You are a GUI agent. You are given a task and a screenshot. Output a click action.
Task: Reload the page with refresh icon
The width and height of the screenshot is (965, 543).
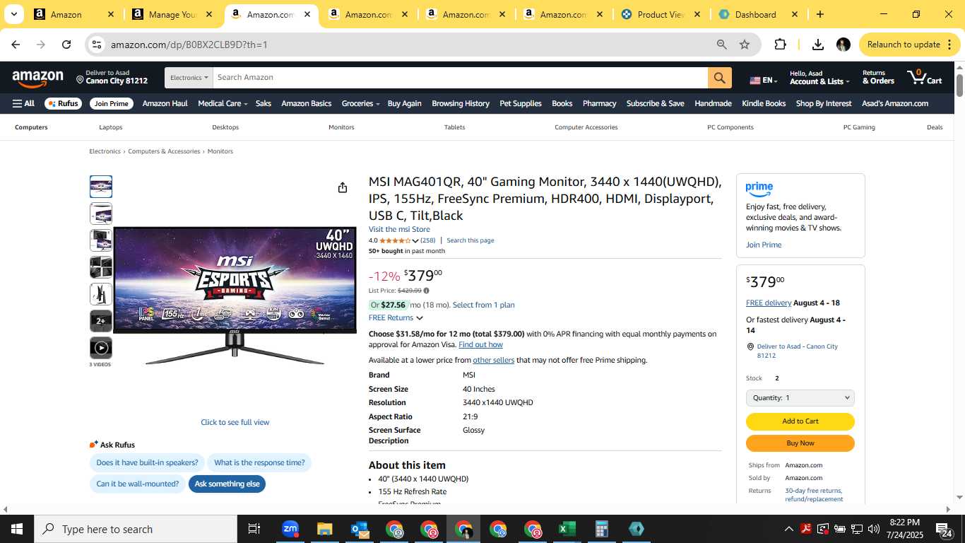[x=66, y=45]
